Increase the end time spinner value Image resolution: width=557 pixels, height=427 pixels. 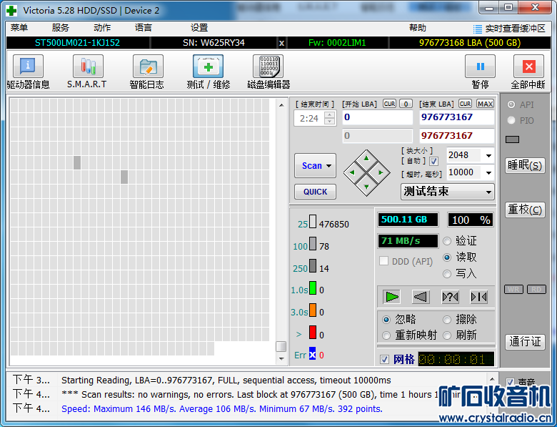330,115
